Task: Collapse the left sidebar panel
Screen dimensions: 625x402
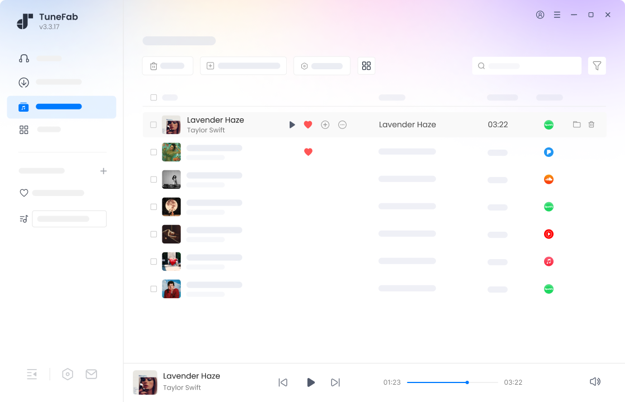Action: 32,374
